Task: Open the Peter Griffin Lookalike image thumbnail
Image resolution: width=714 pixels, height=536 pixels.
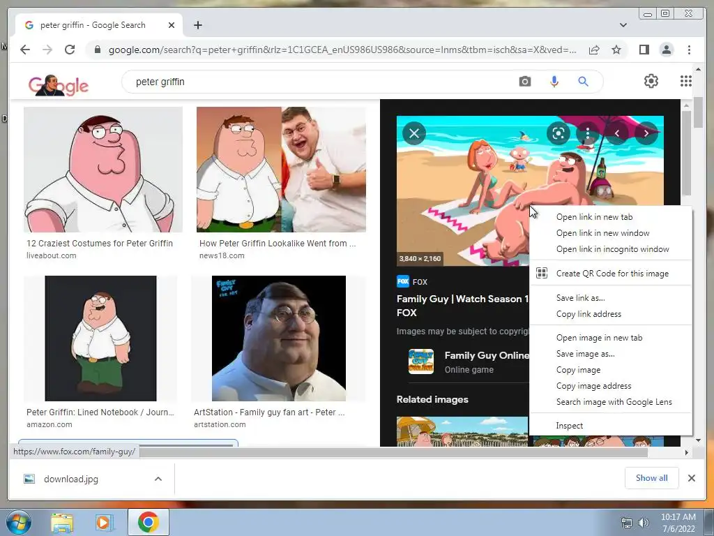Action: pyautogui.click(x=281, y=170)
